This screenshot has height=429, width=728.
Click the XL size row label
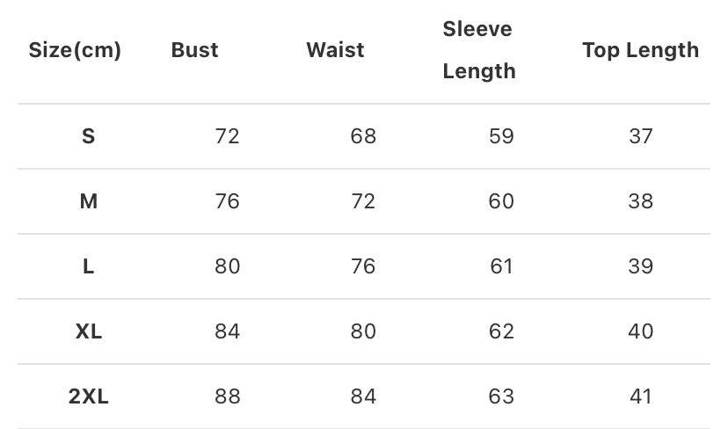(x=88, y=331)
